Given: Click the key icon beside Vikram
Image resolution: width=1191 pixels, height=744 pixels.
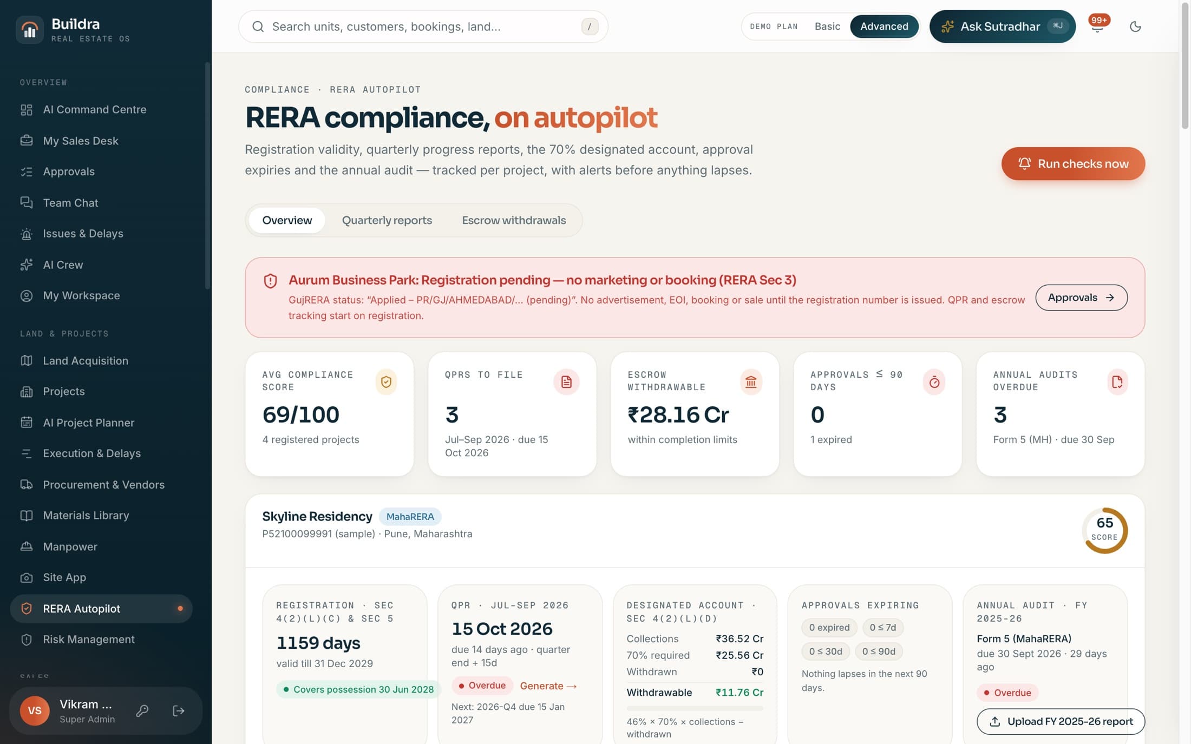Looking at the screenshot, I should click(x=142, y=711).
